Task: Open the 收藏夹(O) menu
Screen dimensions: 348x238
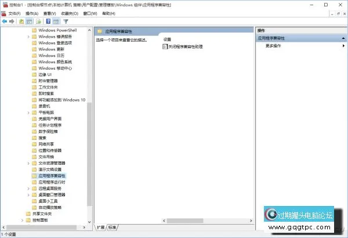Action: (x=70, y=13)
